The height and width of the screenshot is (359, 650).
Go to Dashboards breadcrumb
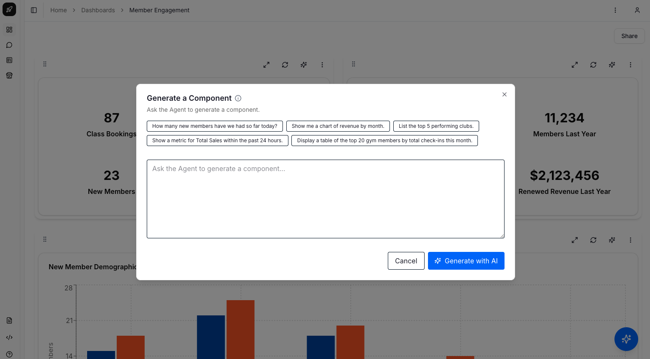98,10
